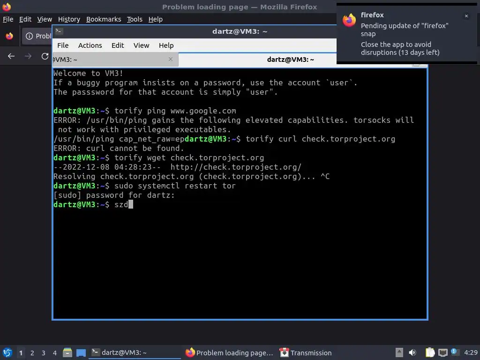The image size is (480, 360).
Task: Dismiss the firefox snap update notification
Action: point(466,16)
